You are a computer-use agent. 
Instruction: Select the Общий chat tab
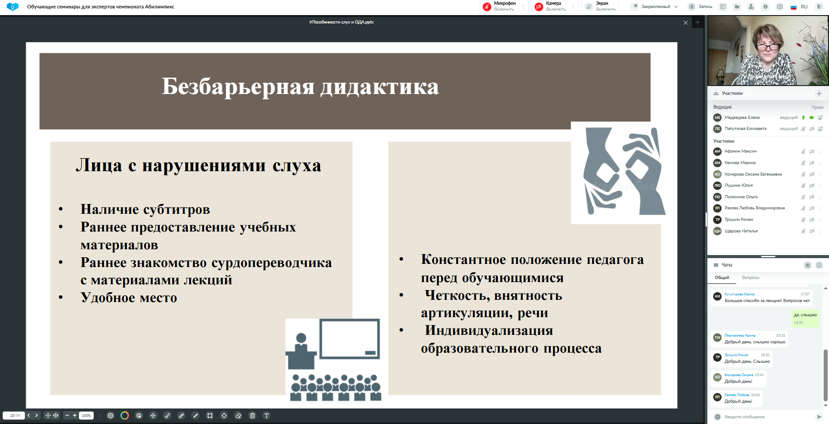tap(722, 278)
